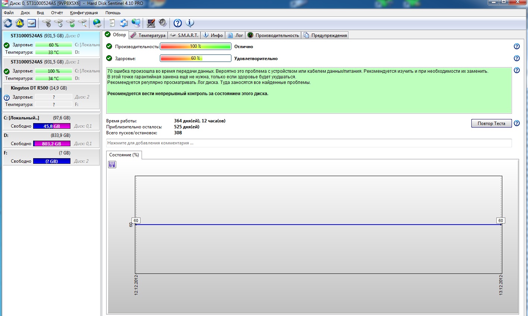The height and width of the screenshot is (316, 528).
Task: Click the send report mail toolbar icon
Action: tap(124, 23)
